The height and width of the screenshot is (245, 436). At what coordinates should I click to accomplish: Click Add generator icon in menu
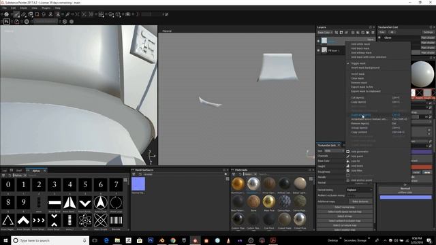click(x=348, y=152)
